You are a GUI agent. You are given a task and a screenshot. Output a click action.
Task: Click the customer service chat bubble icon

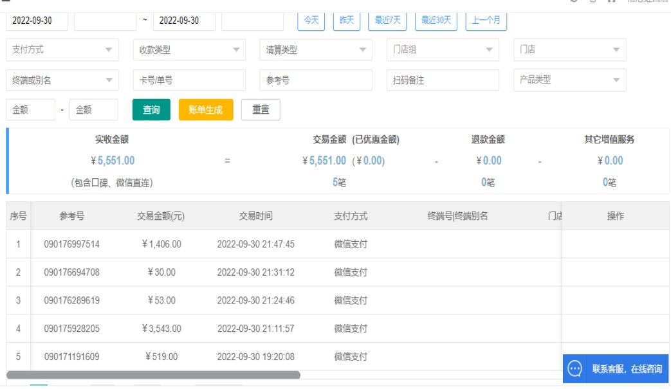click(575, 369)
